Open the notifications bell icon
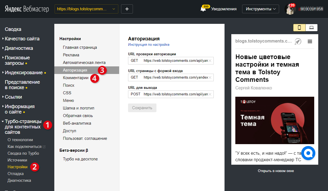Image resolution: width=328 pixels, height=191 pixels. tap(203, 9)
